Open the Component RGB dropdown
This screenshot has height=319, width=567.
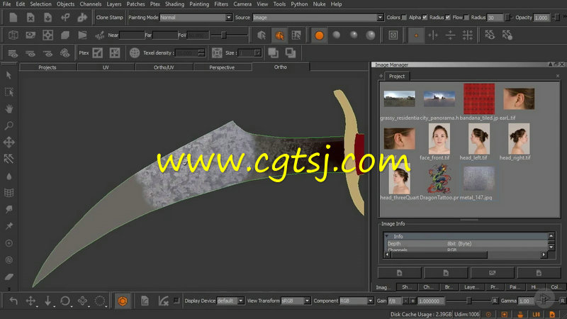357,301
